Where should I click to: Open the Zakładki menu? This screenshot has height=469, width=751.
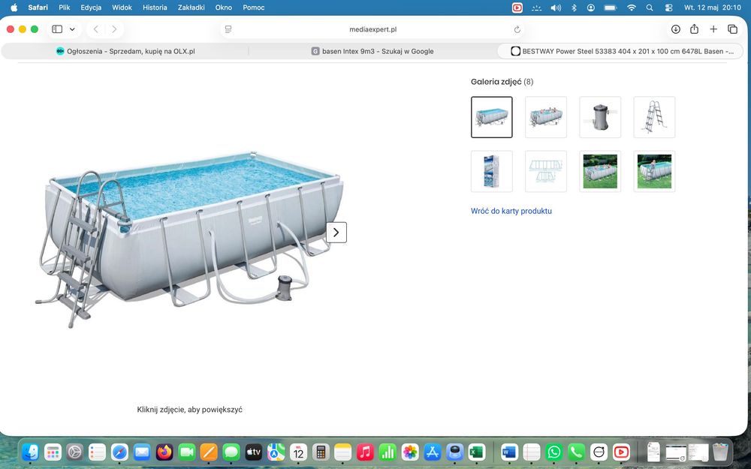coord(191,8)
